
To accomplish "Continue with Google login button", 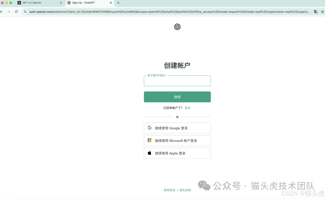I will [x=177, y=128].
